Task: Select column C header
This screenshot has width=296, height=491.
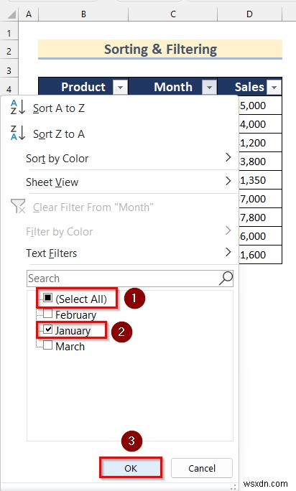Action: click(173, 14)
